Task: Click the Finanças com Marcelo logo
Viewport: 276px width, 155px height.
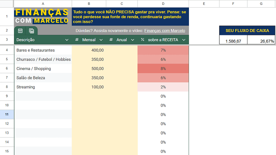Action: 42,16
